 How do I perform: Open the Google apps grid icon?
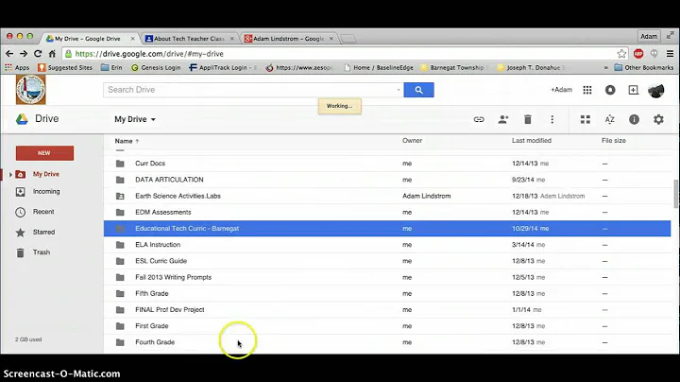tap(587, 90)
